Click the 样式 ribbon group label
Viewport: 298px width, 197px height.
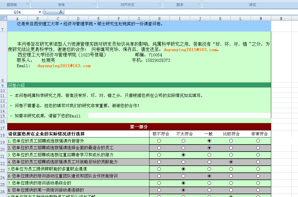253,5
